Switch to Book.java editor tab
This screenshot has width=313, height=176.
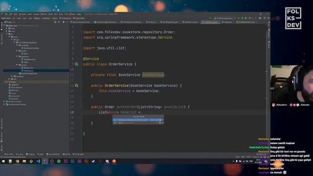[151, 22]
